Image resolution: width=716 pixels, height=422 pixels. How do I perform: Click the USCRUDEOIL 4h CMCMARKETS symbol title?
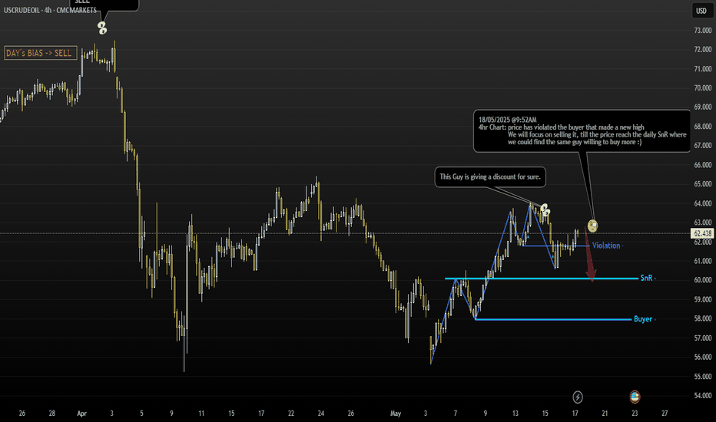click(x=50, y=9)
